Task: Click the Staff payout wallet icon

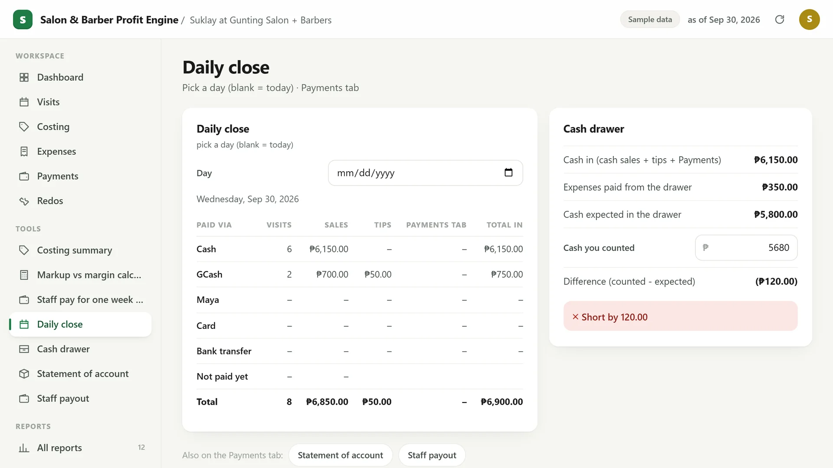Action: click(24, 398)
